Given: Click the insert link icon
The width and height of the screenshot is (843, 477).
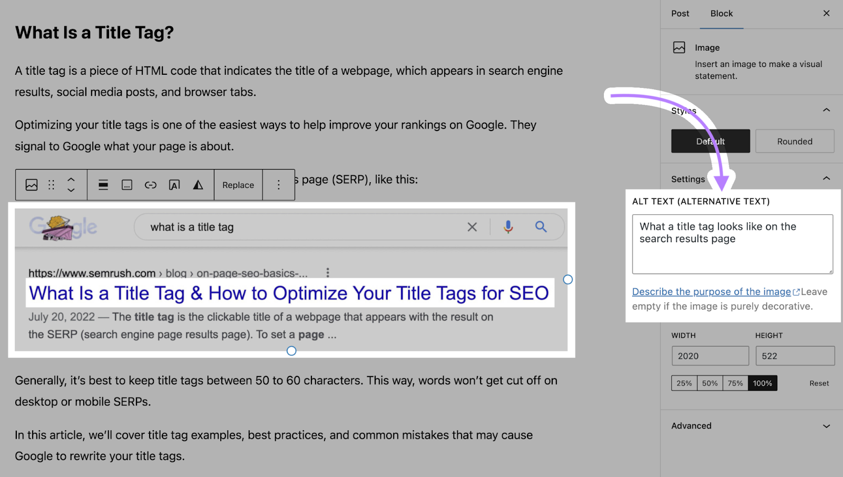Looking at the screenshot, I should click(x=151, y=185).
